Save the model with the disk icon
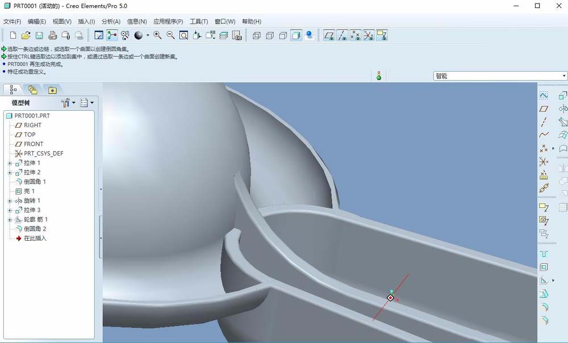568x343 pixels. 39,35
